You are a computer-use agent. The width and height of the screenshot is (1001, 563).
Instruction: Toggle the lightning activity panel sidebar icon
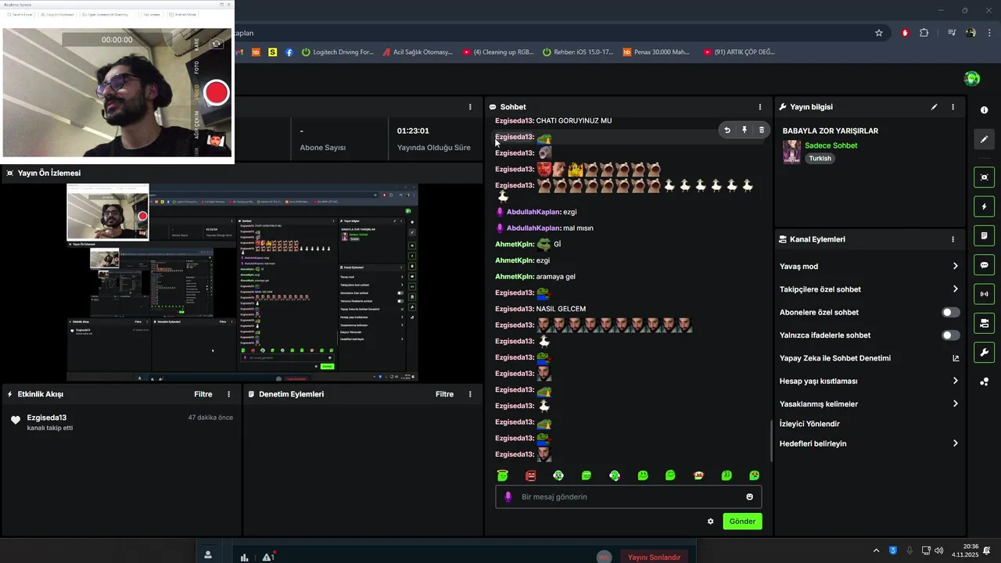point(985,206)
